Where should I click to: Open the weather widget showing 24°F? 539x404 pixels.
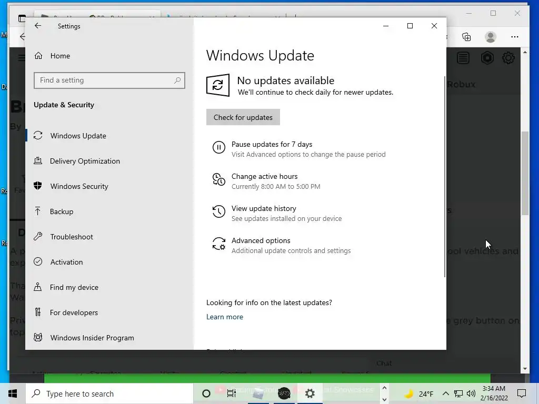(418, 393)
